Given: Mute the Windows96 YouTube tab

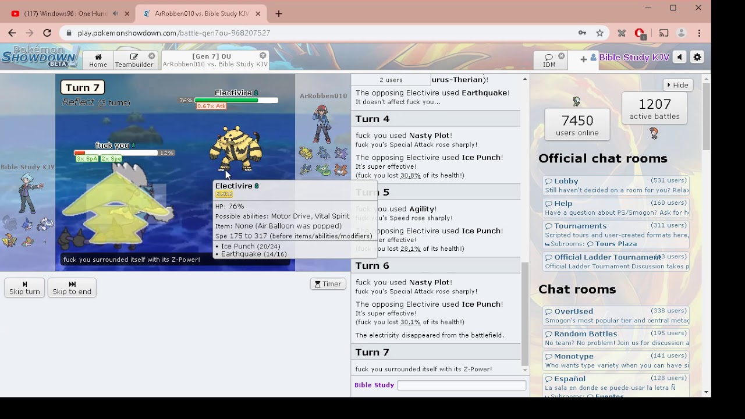Looking at the screenshot, I should 115,13.
